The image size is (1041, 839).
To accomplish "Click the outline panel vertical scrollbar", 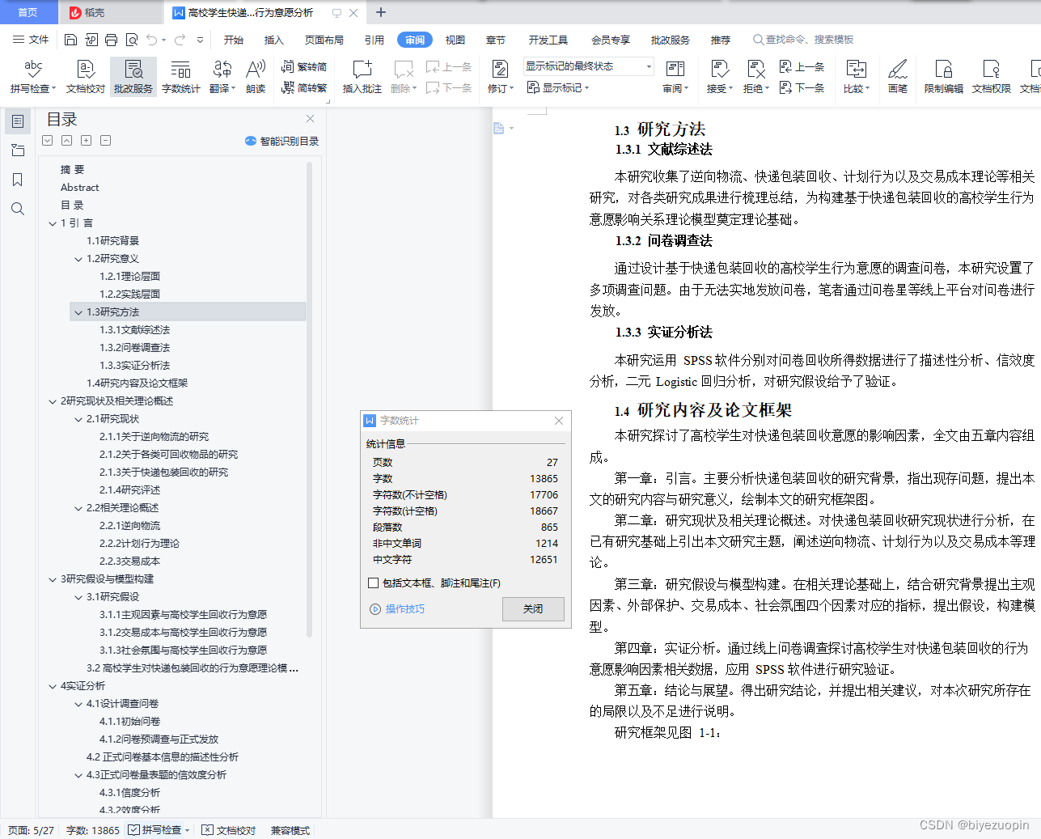I will click(309, 400).
